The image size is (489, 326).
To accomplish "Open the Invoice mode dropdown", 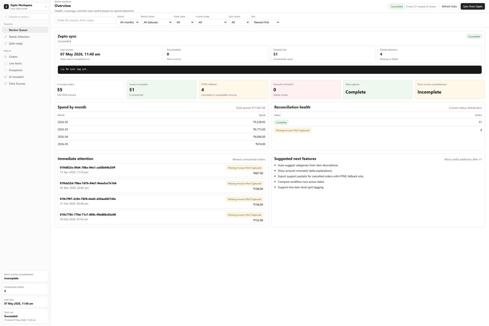I will 211,22.
